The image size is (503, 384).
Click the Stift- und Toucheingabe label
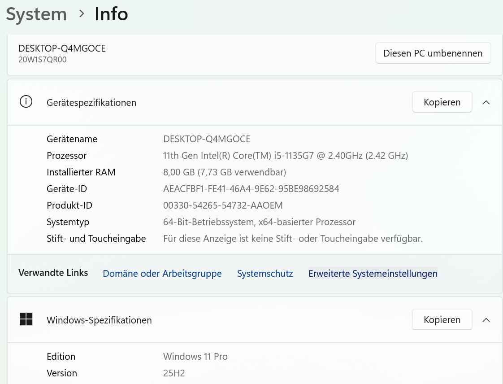click(96, 239)
